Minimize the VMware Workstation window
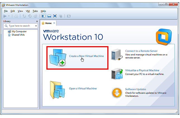 click(x=161, y=4)
